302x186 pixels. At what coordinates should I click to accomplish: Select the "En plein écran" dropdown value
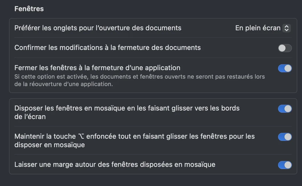coord(258,28)
